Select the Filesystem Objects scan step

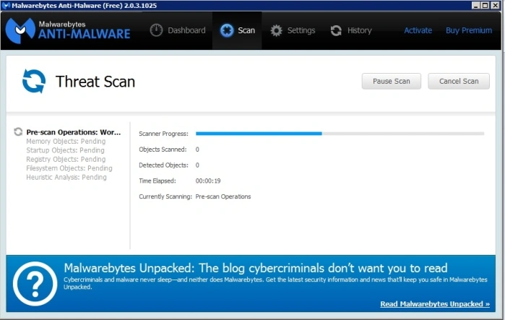(x=69, y=168)
